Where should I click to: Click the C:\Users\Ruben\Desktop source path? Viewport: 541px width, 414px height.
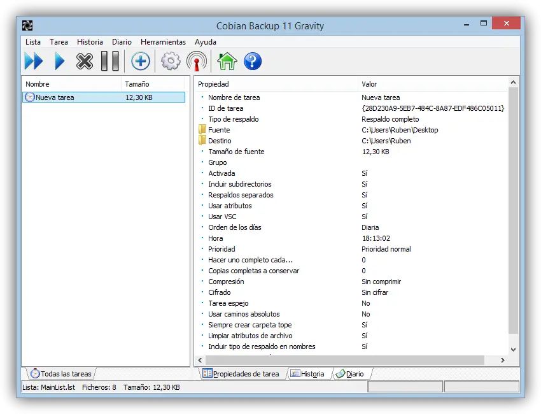[x=400, y=130]
